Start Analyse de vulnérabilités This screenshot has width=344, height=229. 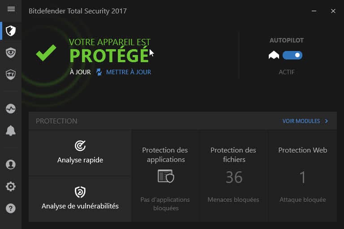click(80, 199)
